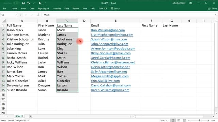Screen dimensions: 218x122
Task: Open the Data ribbon tab
Action: 67,8
